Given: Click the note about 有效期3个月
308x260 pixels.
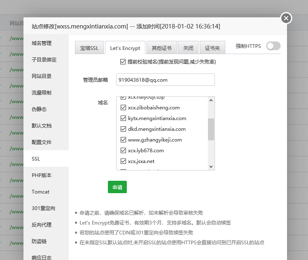Looking at the screenshot, I should [x=155, y=223].
